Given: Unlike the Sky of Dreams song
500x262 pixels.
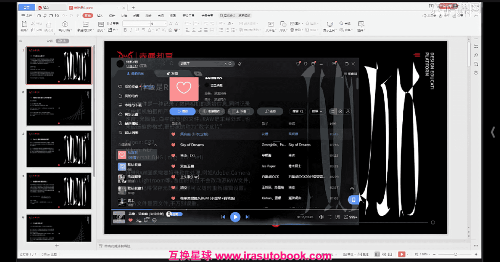Looking at the screenshot, I should coord(173,145).
